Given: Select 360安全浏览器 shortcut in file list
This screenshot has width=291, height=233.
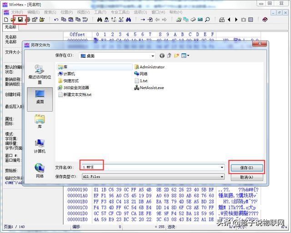Looking at the screenshot, I should 74,88.
